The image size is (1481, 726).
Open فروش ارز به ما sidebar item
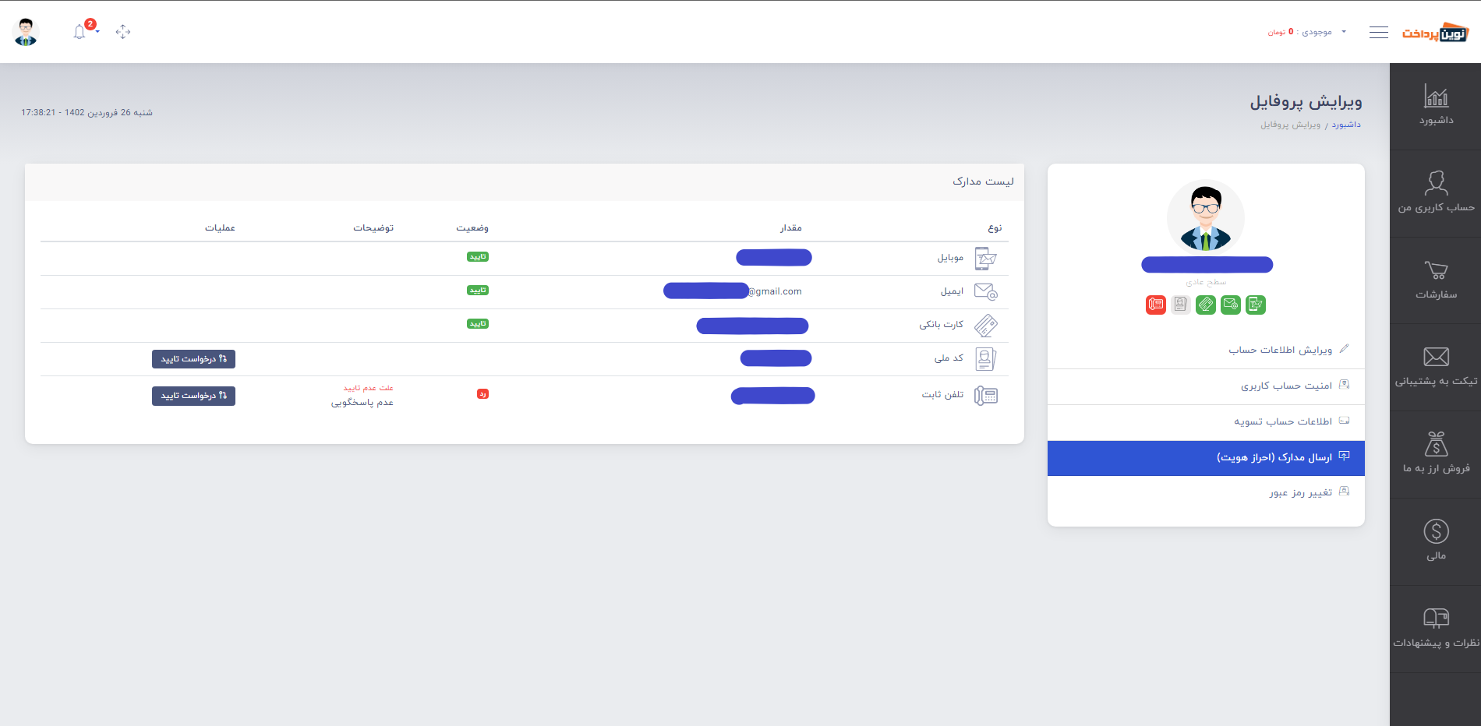coord(1436,455)
